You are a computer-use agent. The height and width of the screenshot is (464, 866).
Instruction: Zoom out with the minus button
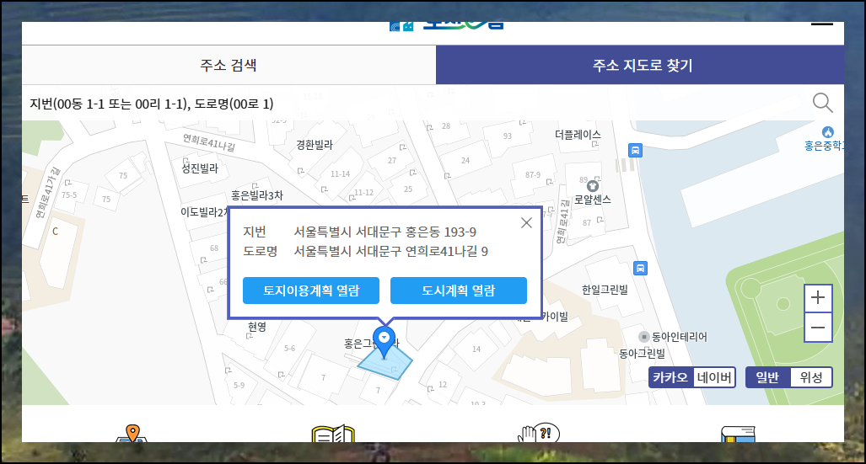coord(818,328)
